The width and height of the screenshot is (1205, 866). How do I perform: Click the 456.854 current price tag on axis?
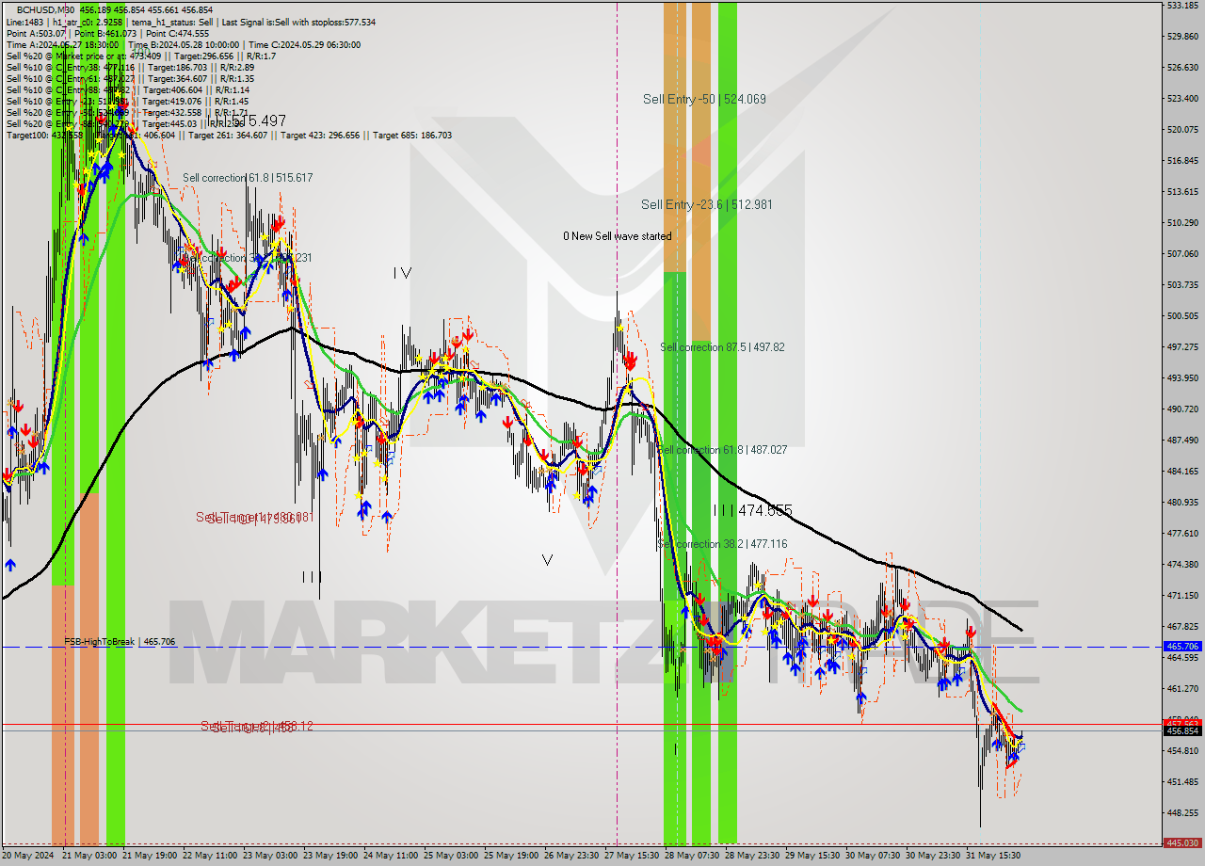tap(1182, 730)
